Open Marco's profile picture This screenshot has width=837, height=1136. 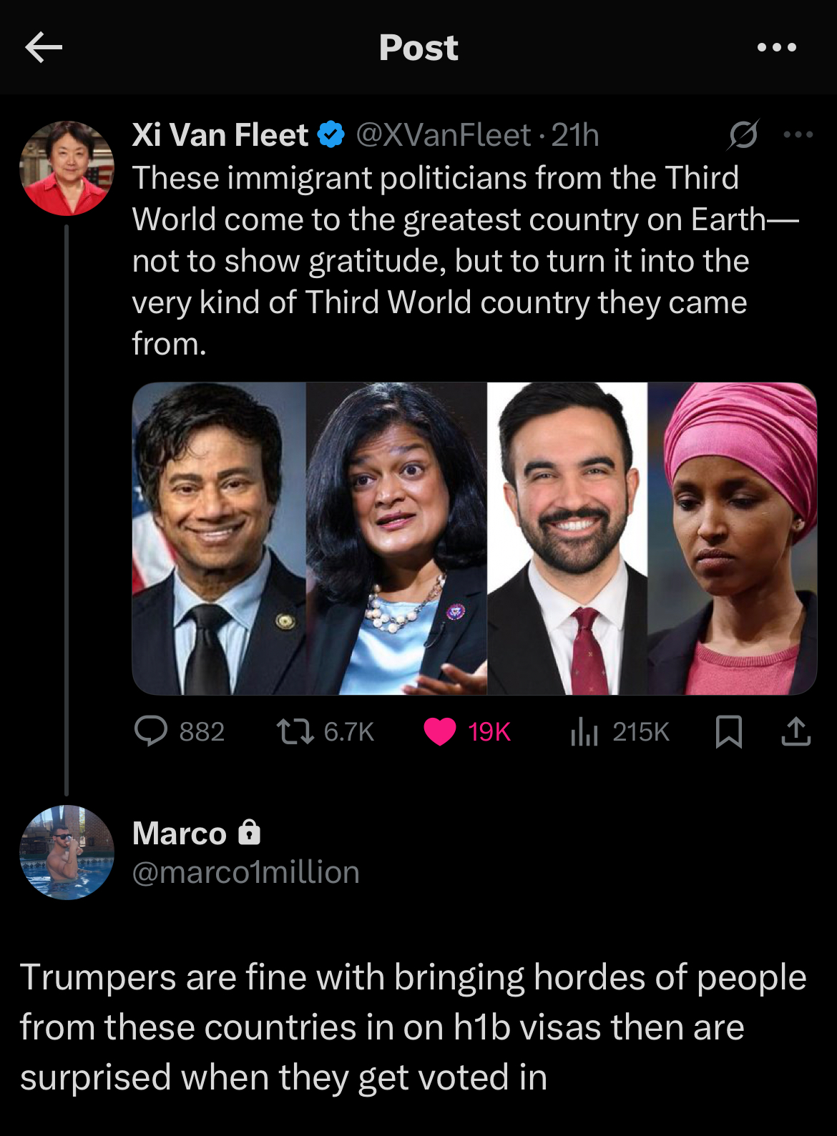[x=67, y=852]
